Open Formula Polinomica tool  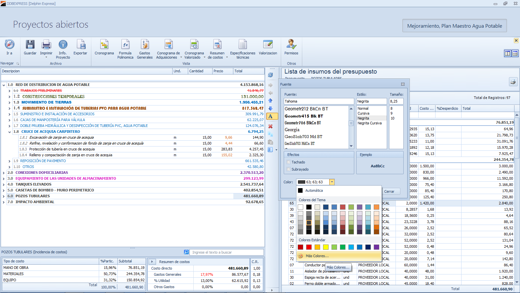pos(125,45)
